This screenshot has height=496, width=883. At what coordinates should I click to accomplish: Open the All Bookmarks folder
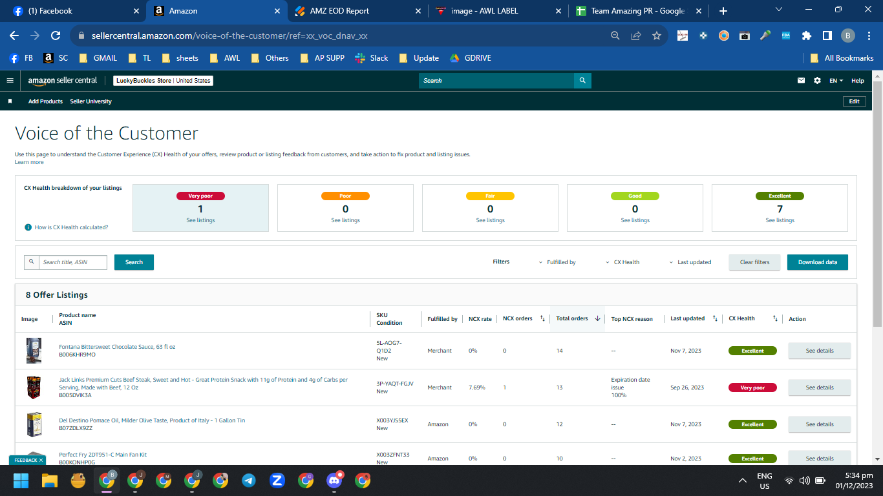coord(842,58)
